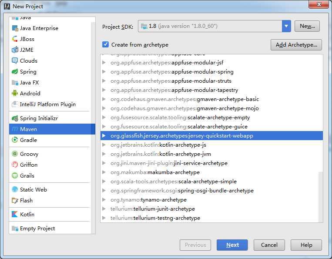Choose the Spring Initializr icon
Image resolution: width=332 pixels, height=259 pixels.
point(15,118)
